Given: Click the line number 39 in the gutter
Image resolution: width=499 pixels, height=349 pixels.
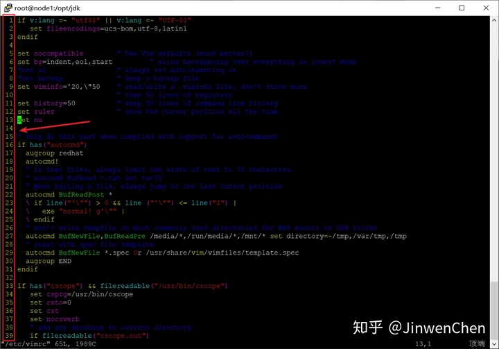Looking at the screenshot, I should 9,335.
